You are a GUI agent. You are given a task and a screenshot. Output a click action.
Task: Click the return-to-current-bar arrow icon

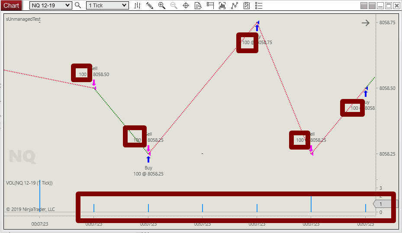coord(366,23)
